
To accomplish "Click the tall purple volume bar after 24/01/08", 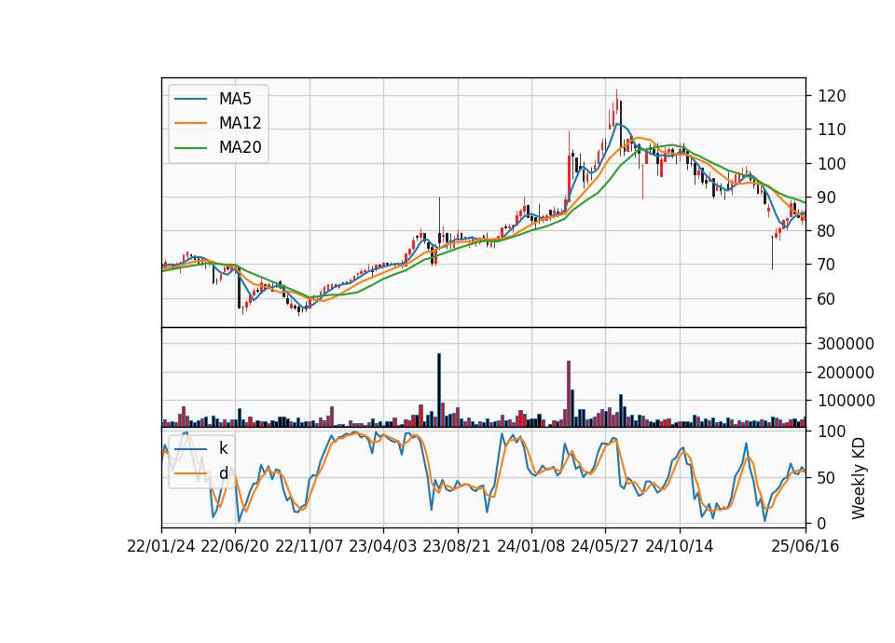I will point(569,393).
